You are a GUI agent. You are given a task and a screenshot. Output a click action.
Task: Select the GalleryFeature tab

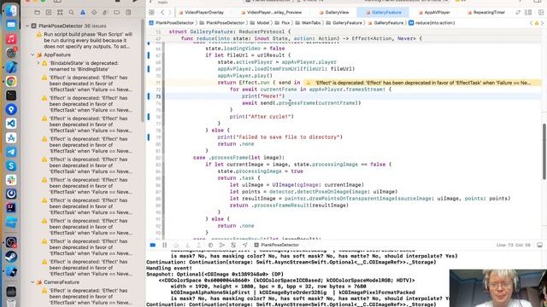[x=384, y=12]
